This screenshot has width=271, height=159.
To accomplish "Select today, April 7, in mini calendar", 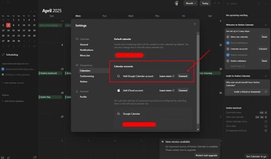I will click(x=8, y=25).
